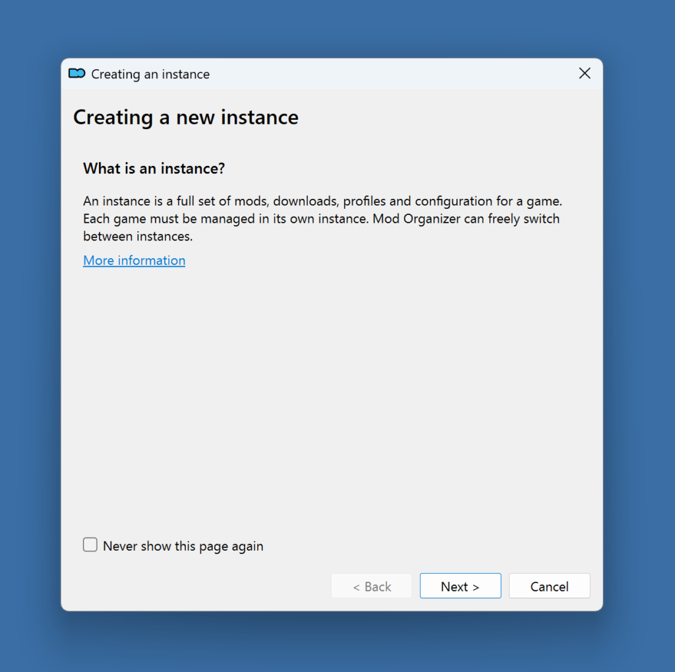Image resolution: width=675 pixels, height=672 pixels.
Task: Click the "Creating an instance" title bar text
Action: click(150, 74)
